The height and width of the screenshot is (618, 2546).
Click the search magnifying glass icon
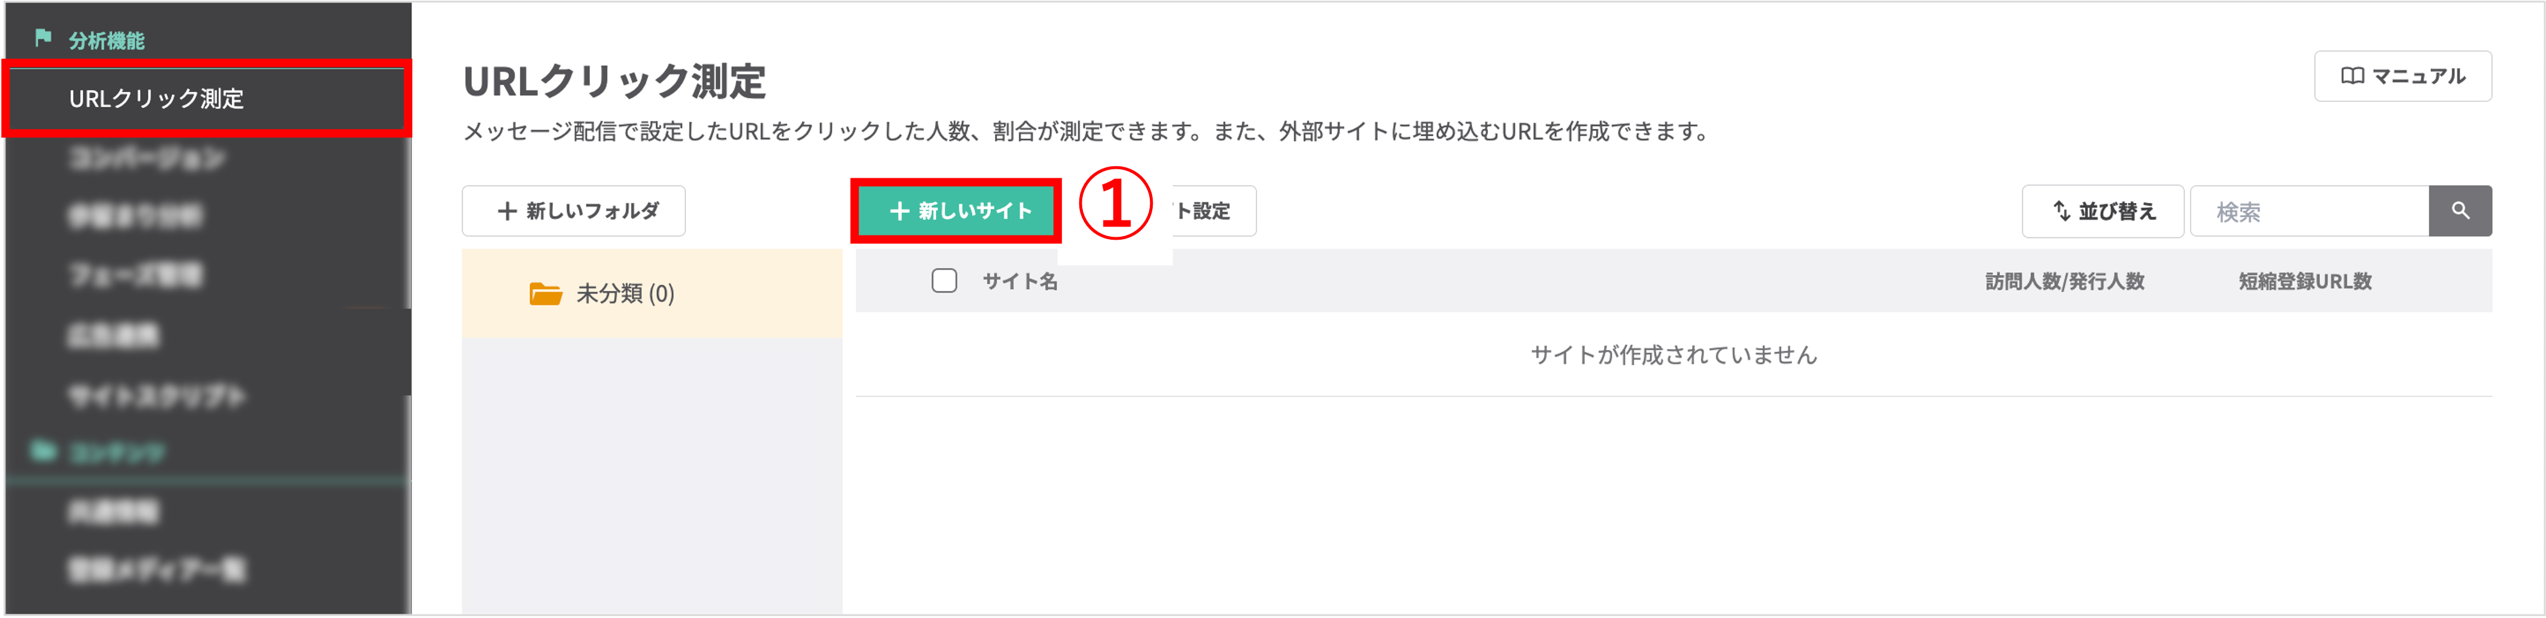2461,210
